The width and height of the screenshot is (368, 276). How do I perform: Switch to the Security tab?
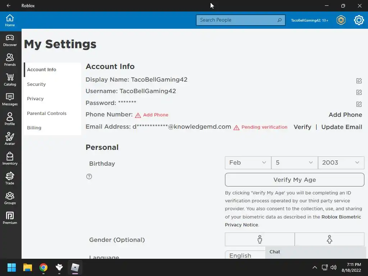point(52,84)
